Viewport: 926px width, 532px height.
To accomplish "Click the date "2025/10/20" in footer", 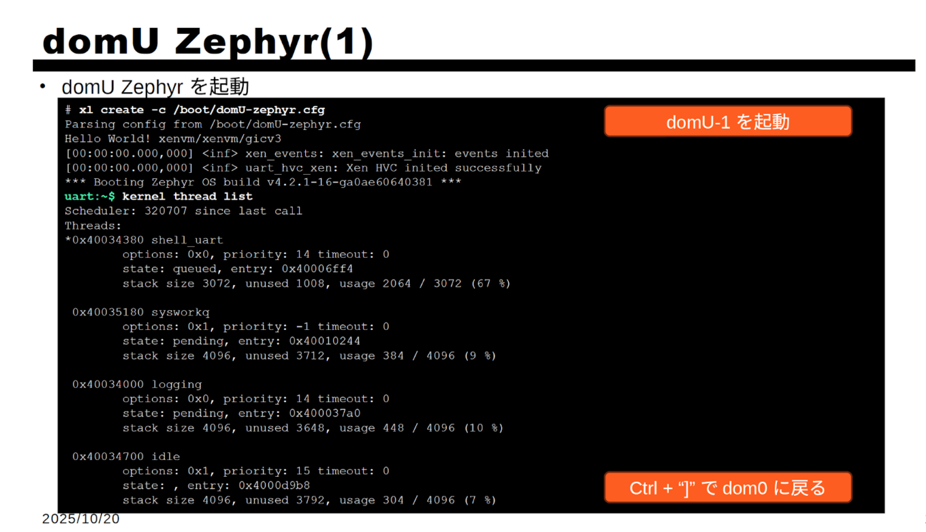I will [80, 519].
